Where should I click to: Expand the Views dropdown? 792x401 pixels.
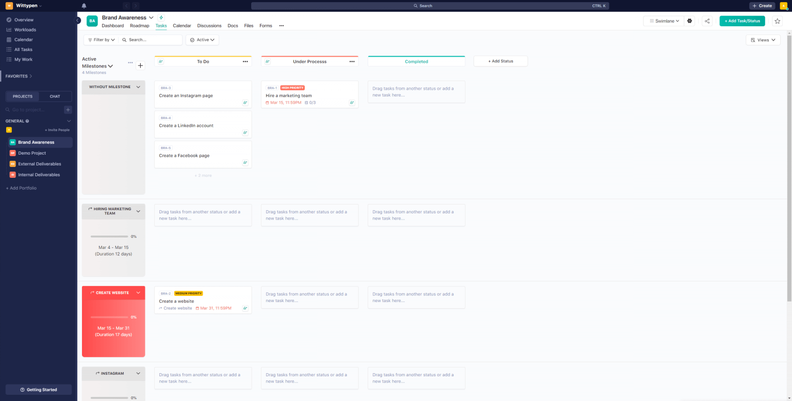763,40
